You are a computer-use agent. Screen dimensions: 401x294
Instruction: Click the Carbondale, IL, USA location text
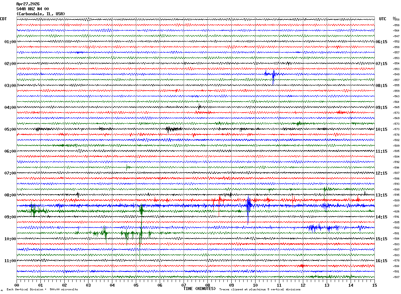(40, 14)
